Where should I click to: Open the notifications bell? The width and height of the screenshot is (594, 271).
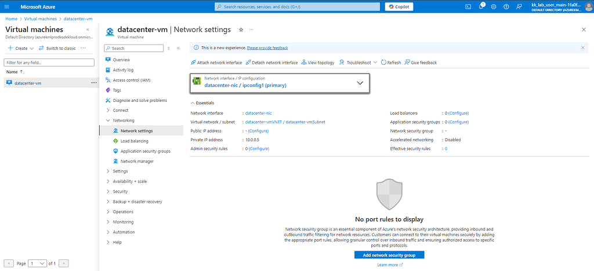[x=481, y=6]
